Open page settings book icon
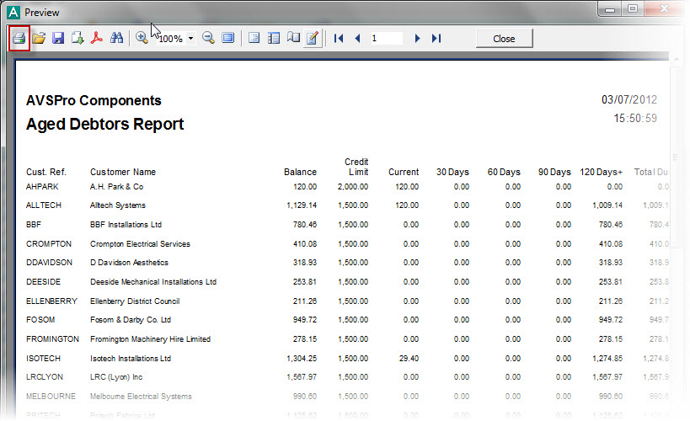 (x=293, y=39)
